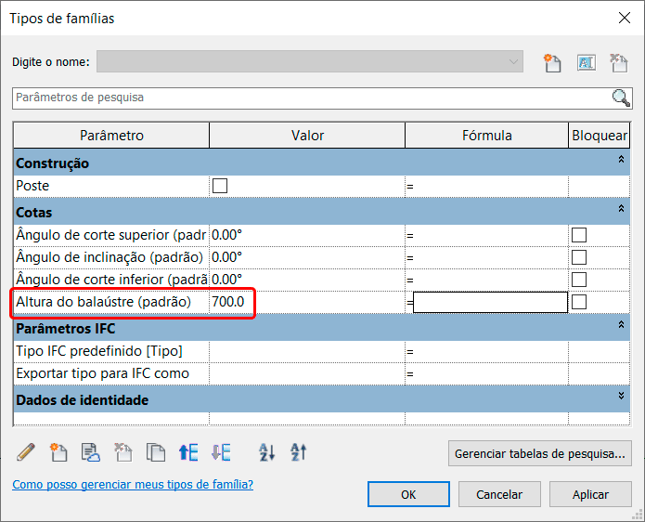Enable the Poste checkbox
Image resolution: width=645 pixels, height=522 pixels.
220,186
